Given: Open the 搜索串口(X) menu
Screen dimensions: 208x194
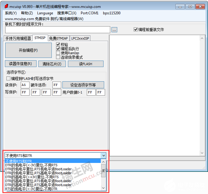Looking at the screenshot, I should click(67, 13).
